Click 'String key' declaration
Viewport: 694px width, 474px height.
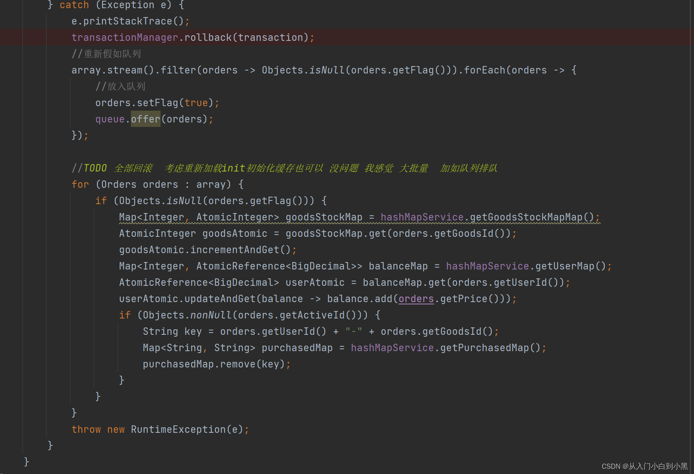tap(172, 331)
